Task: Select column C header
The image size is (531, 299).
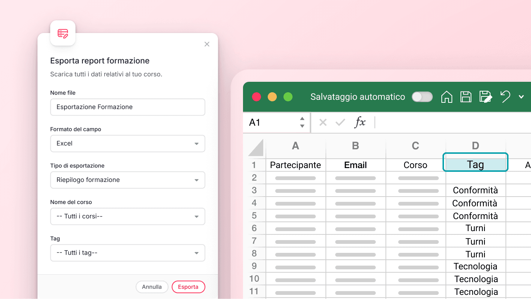Action: click(x=415, y=146)
